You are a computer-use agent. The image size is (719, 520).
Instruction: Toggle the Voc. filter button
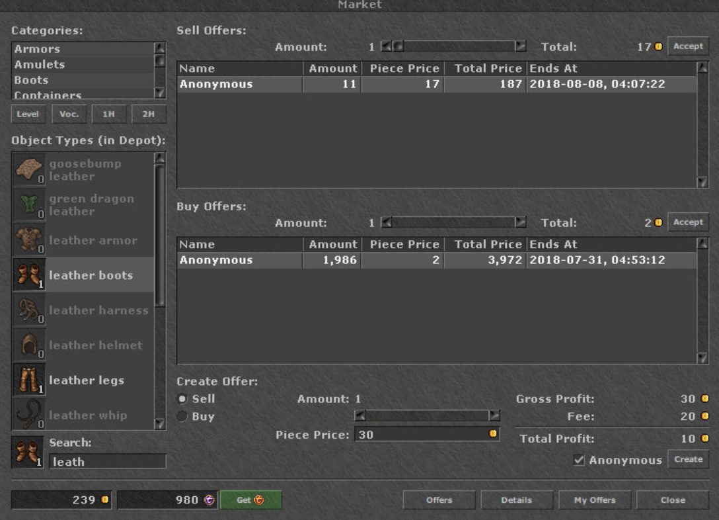[69, 114]
